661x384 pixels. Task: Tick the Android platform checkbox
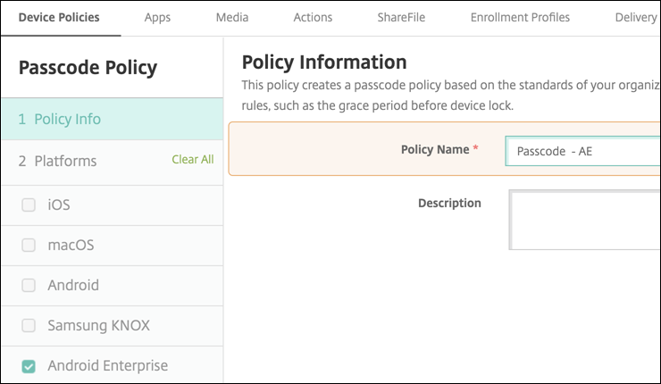pyautogui.click(x=29, y=286)
